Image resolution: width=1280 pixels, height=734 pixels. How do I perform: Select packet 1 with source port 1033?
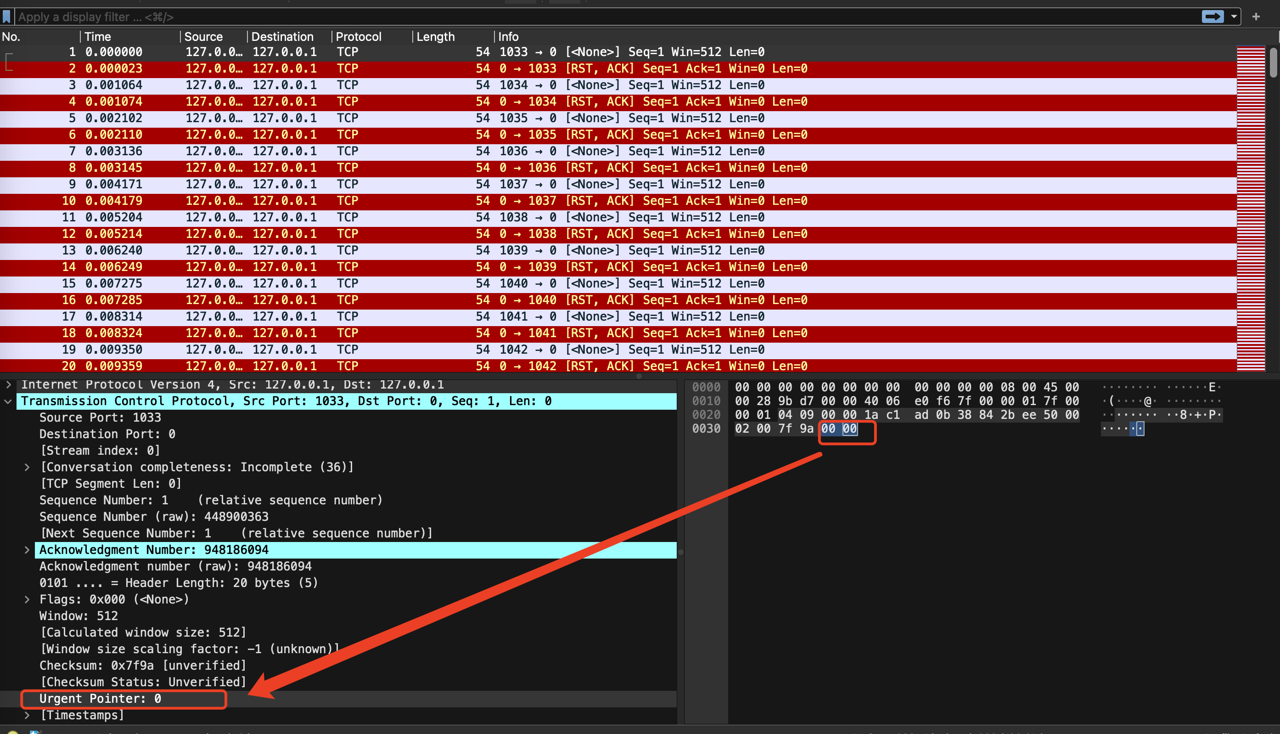pyautogui.click(x=618, y=52)
